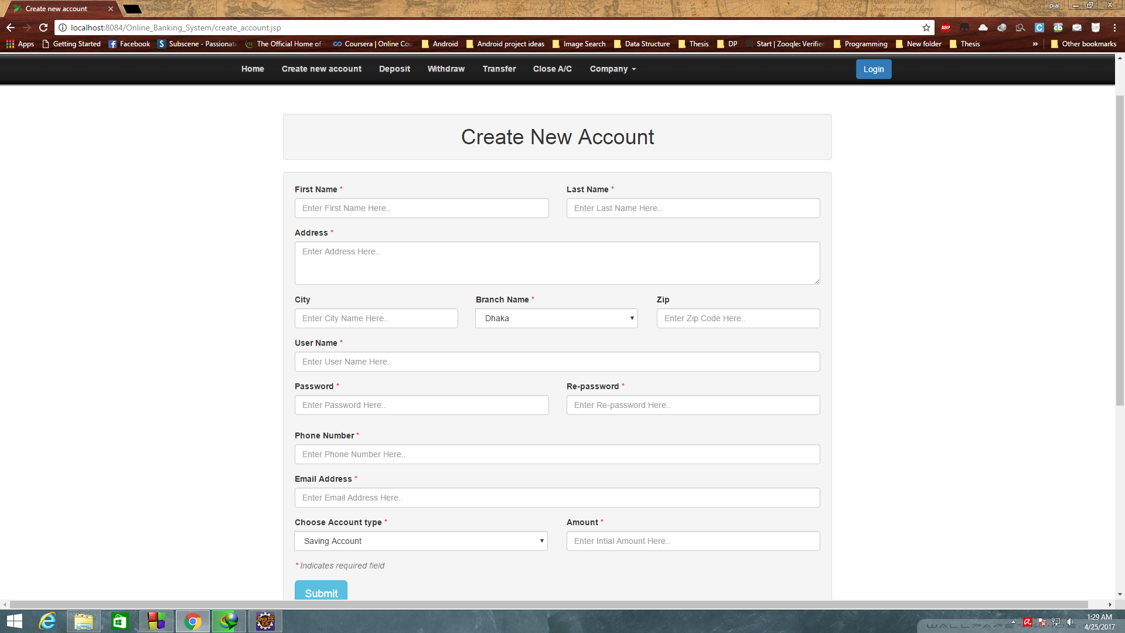Click the browser bookmark star icon
This screenshot has width=1125, height=633.
click(x=926, y=28)
